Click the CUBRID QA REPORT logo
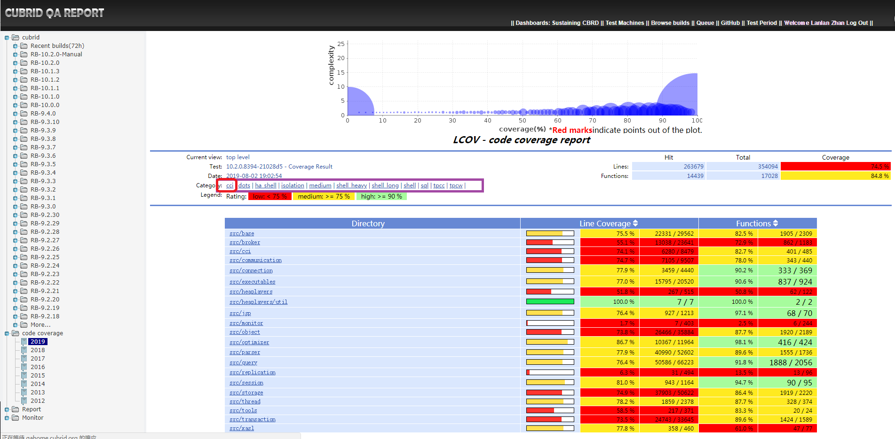Image resolution: width=895 pixels, height=439 pixels. [55, 13]
